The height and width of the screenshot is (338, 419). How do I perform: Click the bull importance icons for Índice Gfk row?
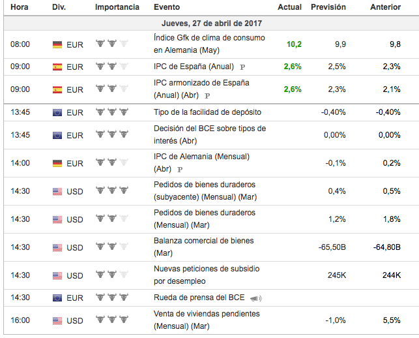pos(112,44)
